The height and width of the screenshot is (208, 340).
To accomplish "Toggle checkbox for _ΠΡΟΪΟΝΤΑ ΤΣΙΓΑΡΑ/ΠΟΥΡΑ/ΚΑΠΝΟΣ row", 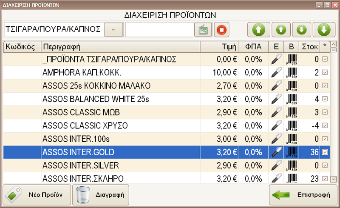I will click(x=325, y=59).
